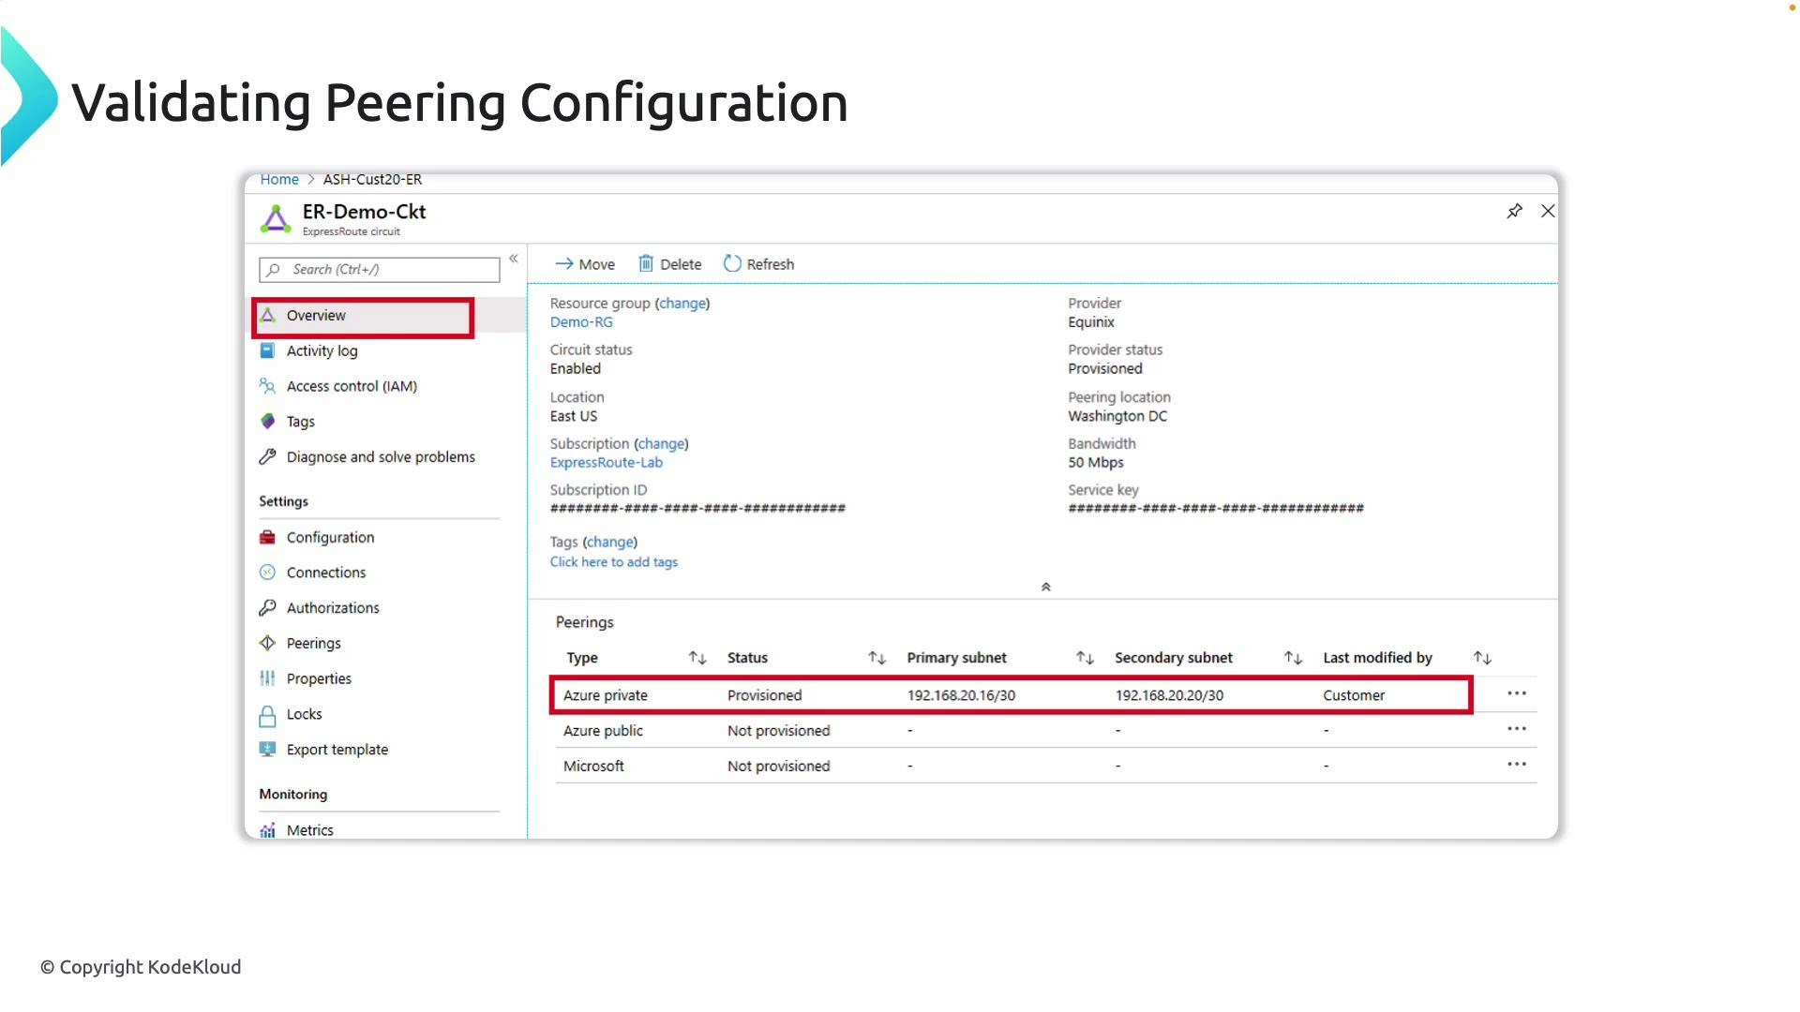Viewport: 1800px width, 1012px height.
Task: Open the Peerings settings
Action: coord(313,643)
